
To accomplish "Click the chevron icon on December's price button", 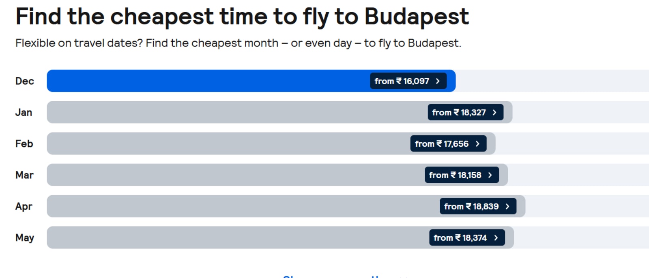I will pyautogui.click(x=438, y=81).
